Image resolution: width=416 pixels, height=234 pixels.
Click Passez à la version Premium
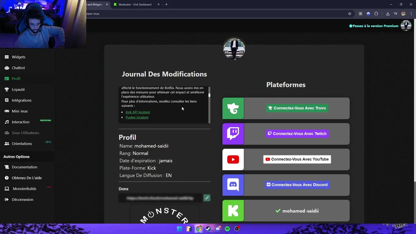point(374,26)
